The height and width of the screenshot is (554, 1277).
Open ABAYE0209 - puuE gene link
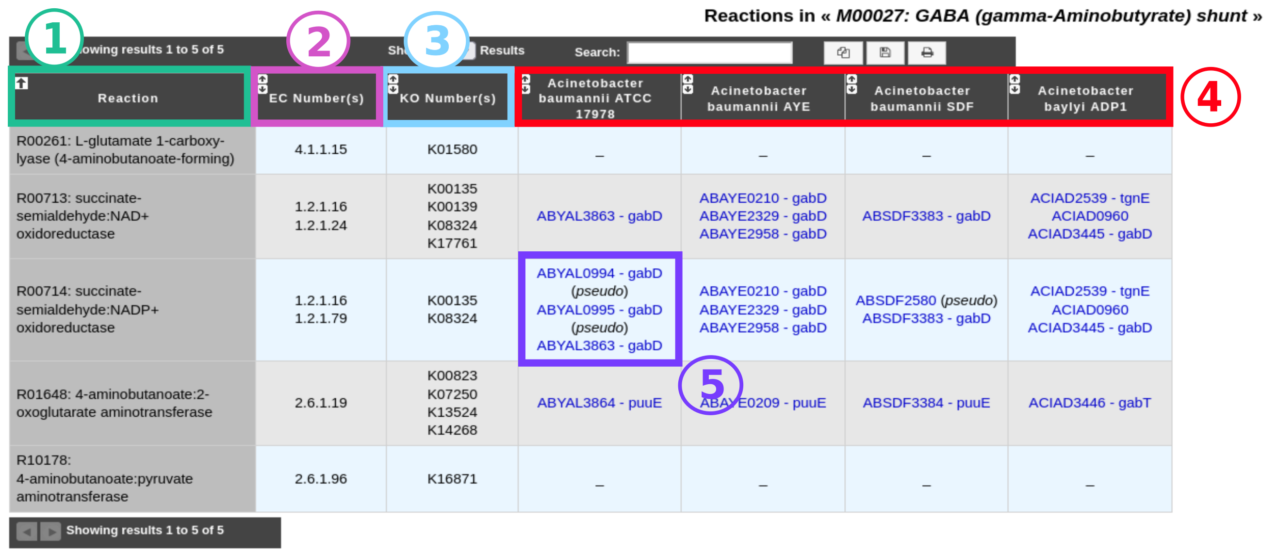click(763, 403)
